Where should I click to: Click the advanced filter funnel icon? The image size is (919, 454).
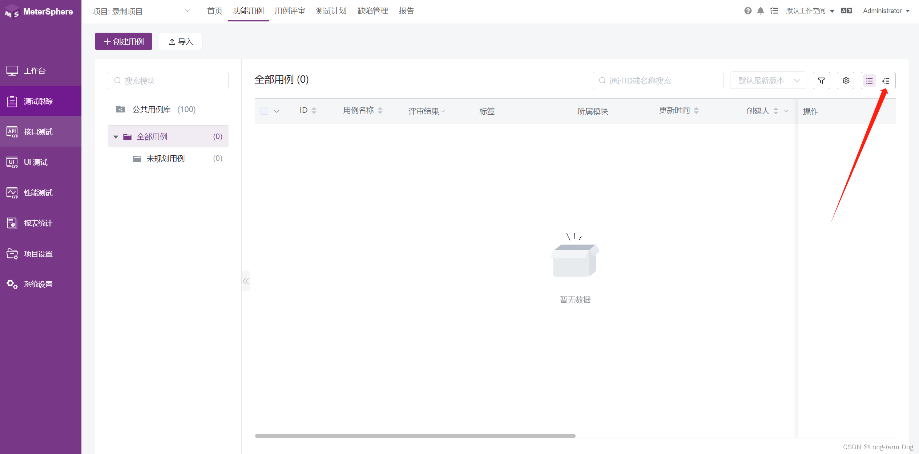click(x=821, y=81)
